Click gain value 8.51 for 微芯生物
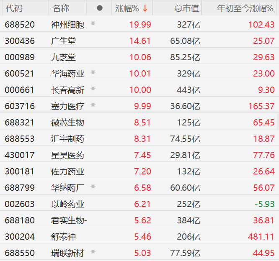 coord(142,123)
